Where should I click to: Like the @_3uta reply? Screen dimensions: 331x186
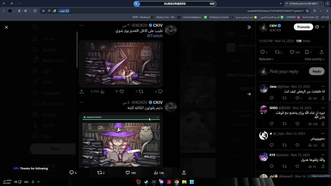point(297,145)
